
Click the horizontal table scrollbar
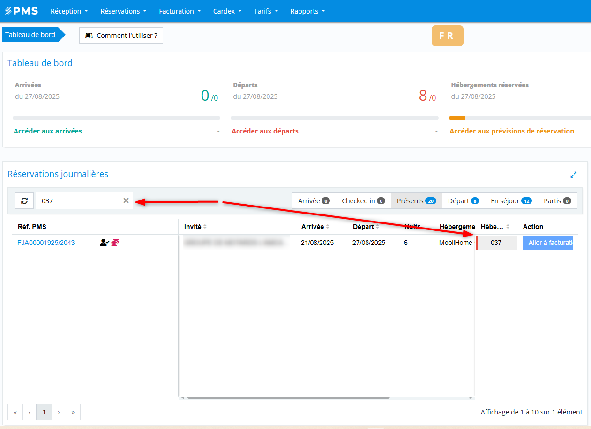coord(288,398)
